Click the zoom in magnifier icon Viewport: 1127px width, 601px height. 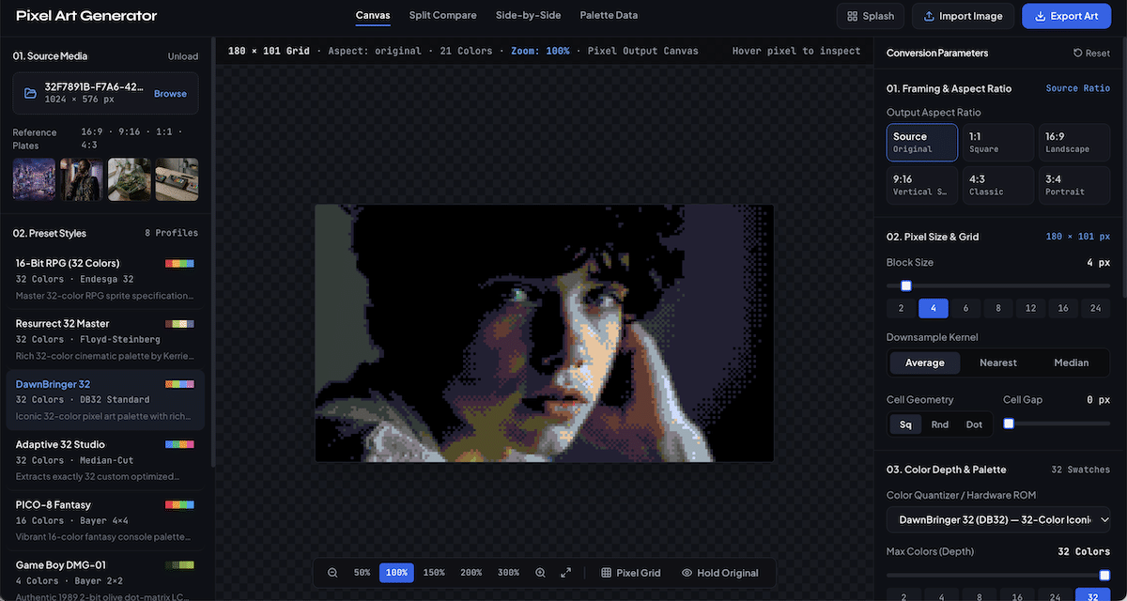pos(540,573)
